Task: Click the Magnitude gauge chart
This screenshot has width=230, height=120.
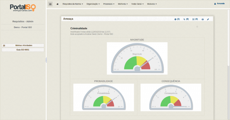Action: (137, 59)
